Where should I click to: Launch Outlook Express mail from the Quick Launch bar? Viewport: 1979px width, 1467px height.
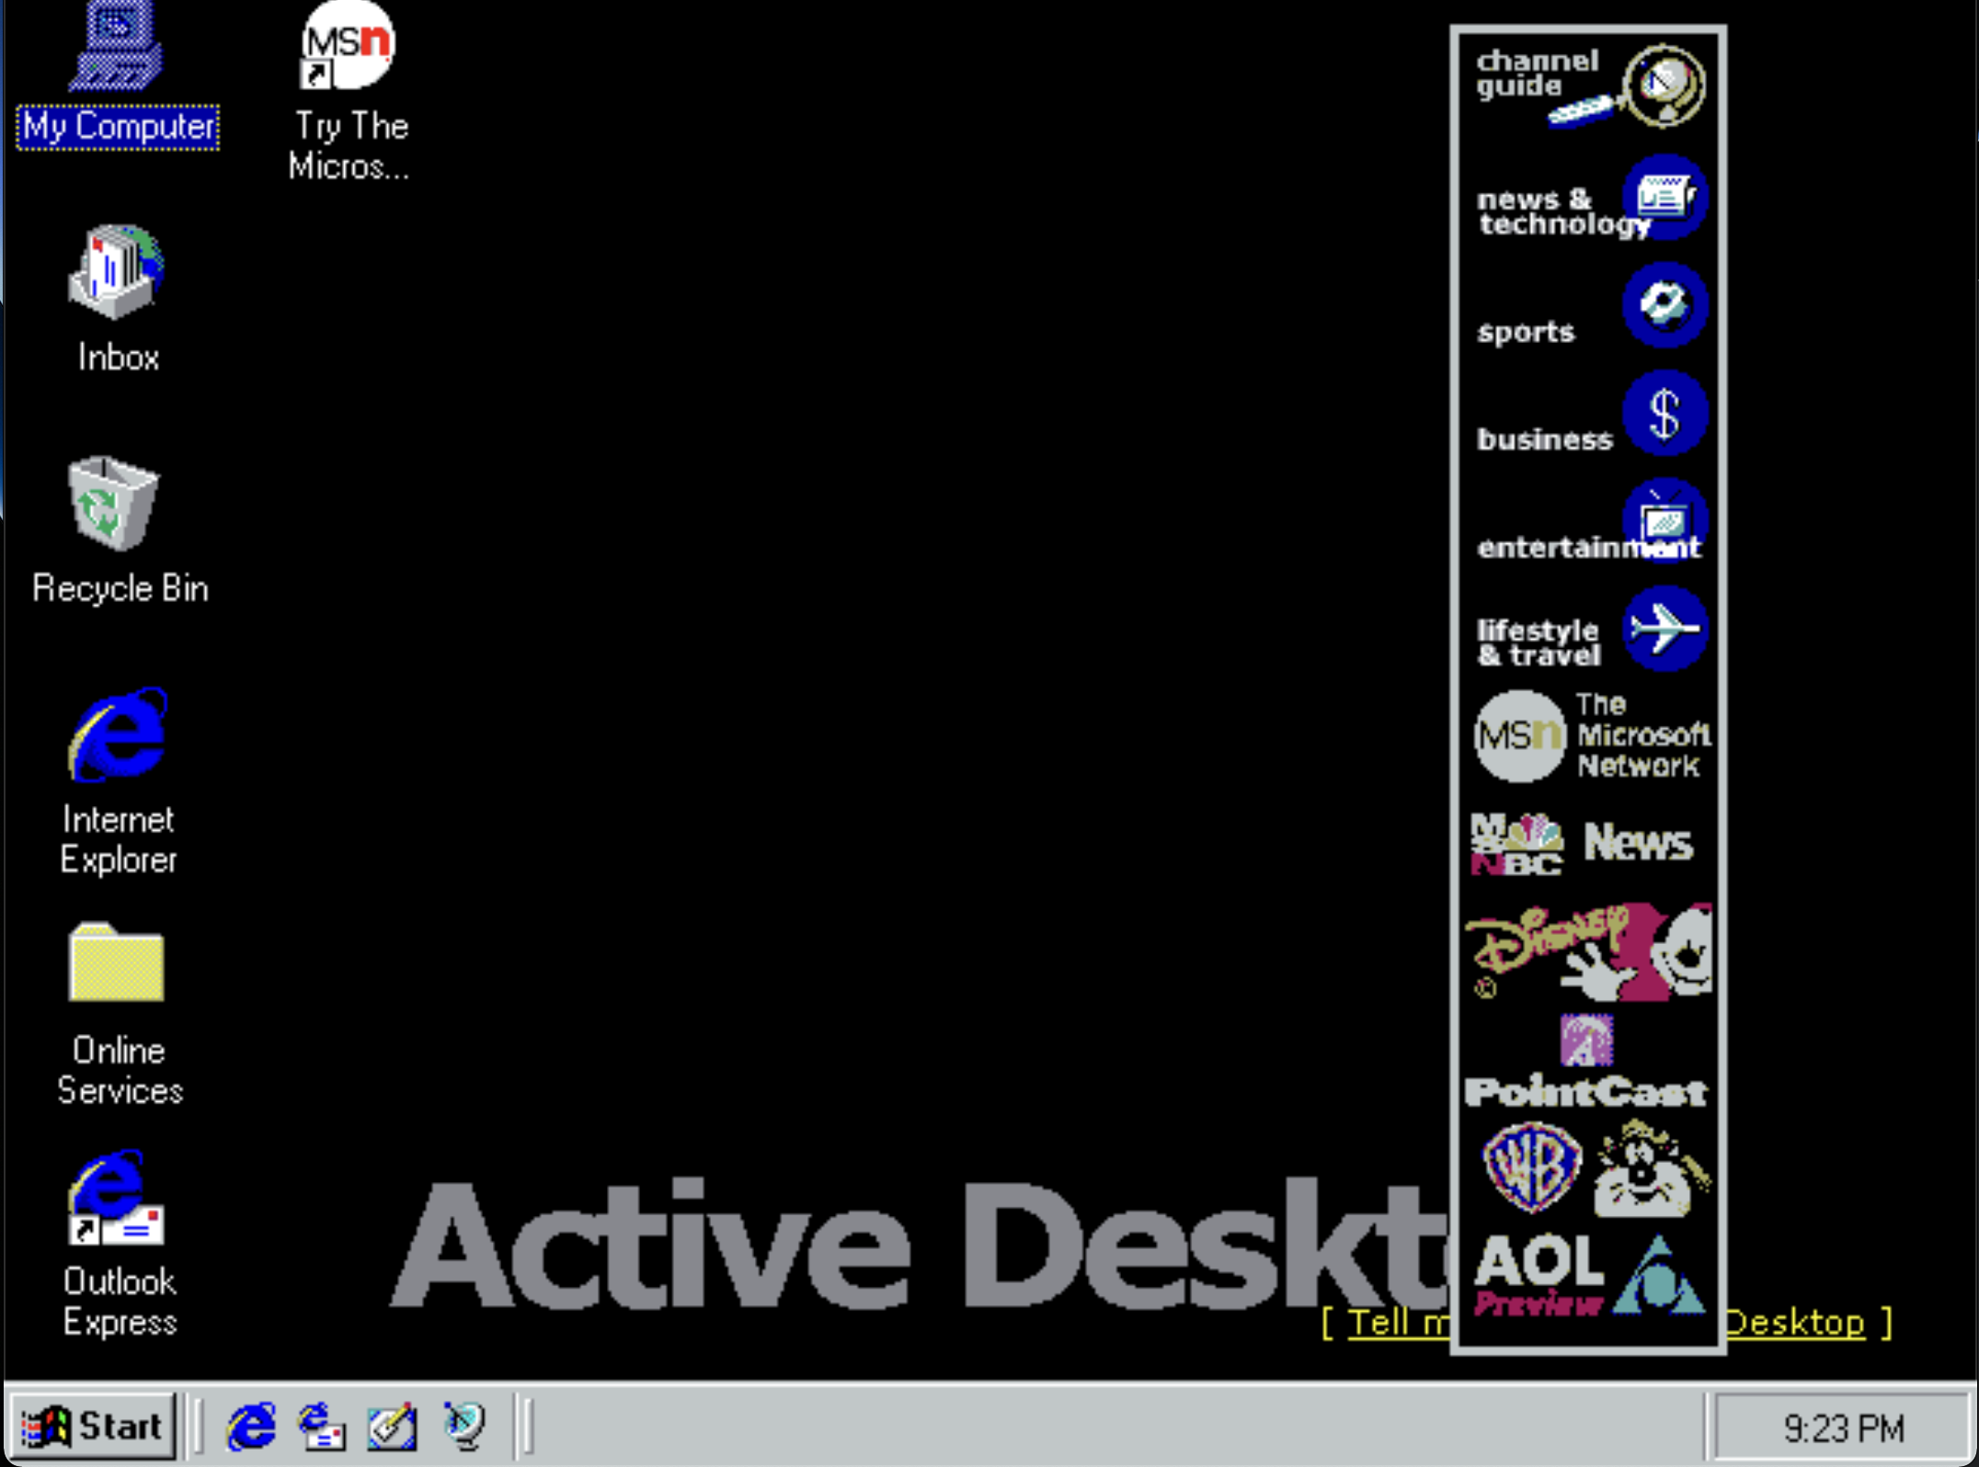pos(320,1427)
